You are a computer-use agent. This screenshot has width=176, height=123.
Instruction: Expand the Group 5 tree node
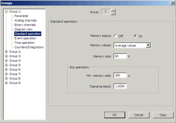pyautogui.click(x=6, y=65)
